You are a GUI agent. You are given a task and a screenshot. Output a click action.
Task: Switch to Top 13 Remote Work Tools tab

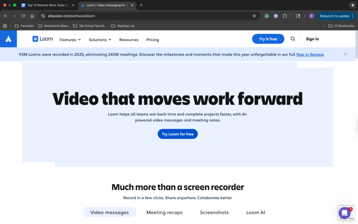pyautogui.click(x=48, y=5)
